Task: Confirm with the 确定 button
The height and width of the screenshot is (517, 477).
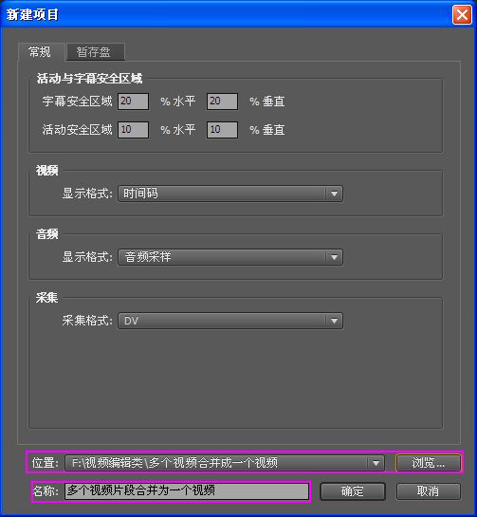Action: (x=353, y=491)
